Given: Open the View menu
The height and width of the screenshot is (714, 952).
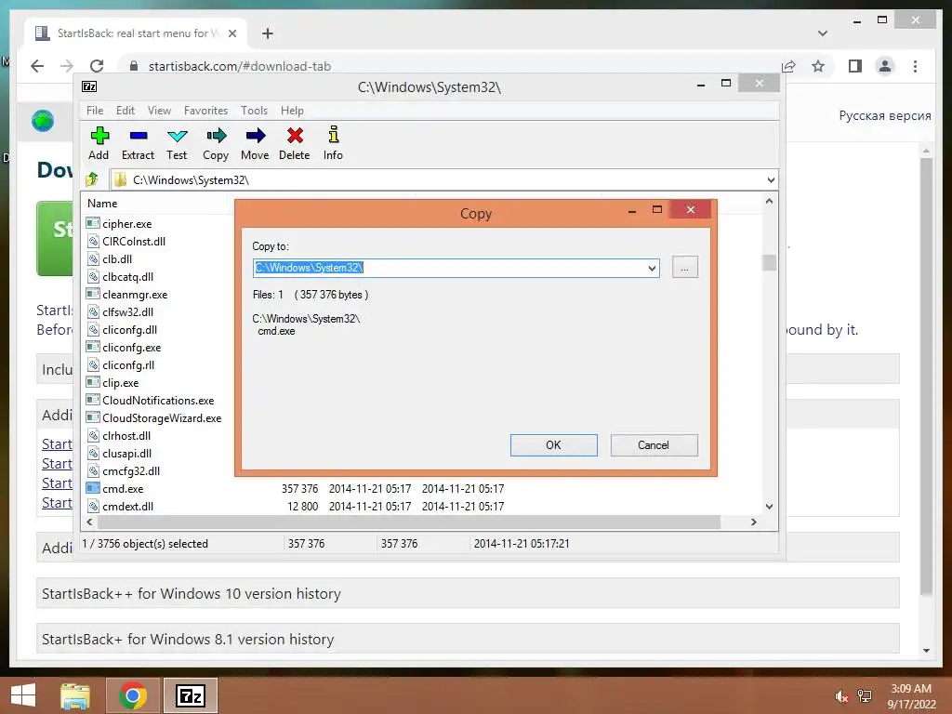Looking at the screenshot, I should [x=159, y=111].
